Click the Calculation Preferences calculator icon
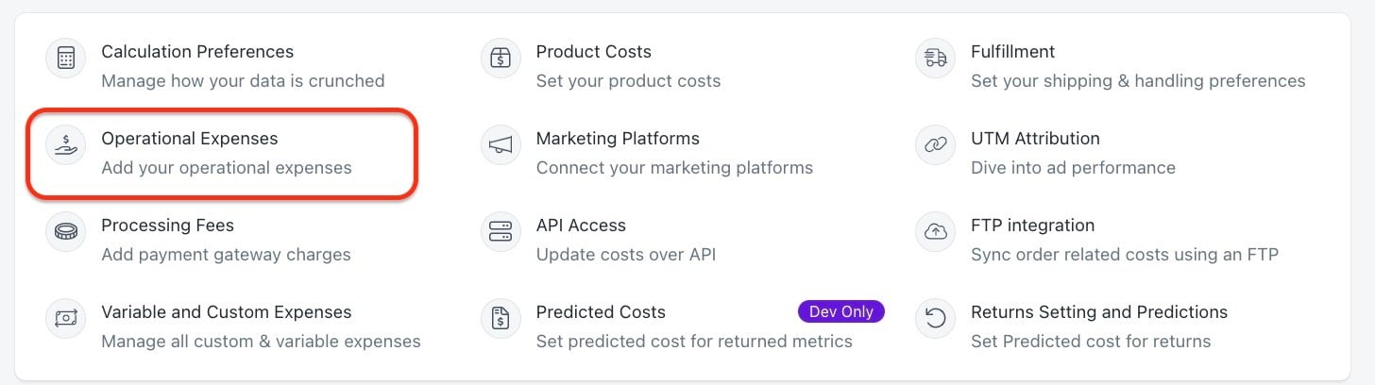Viewport: 1375px width, 385px height. point(66,59)
